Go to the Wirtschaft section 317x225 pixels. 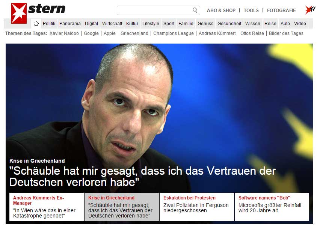pos(112,24)
